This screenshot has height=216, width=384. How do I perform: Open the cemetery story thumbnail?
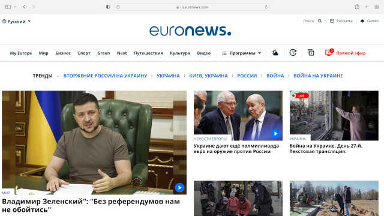334,199
